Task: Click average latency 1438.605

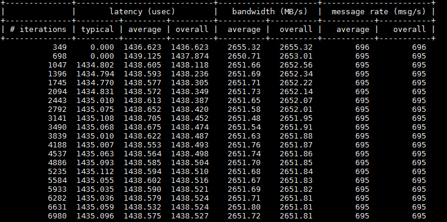Action: (142, 65)
